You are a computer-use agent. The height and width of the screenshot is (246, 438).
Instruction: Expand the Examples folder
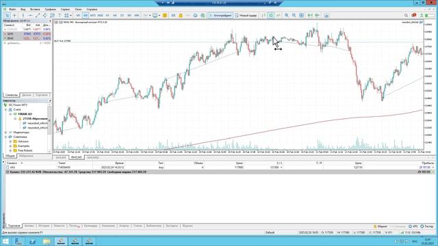point(11,146)
